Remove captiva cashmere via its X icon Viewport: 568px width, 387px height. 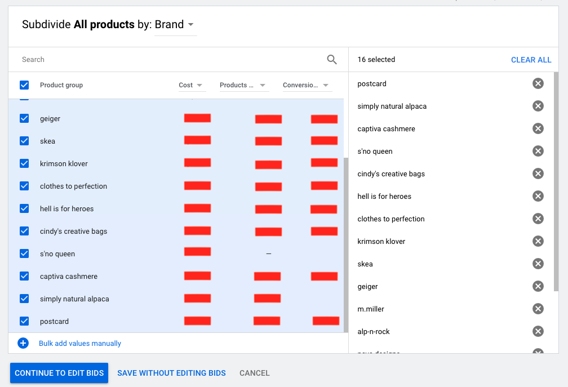coord(538,128)
